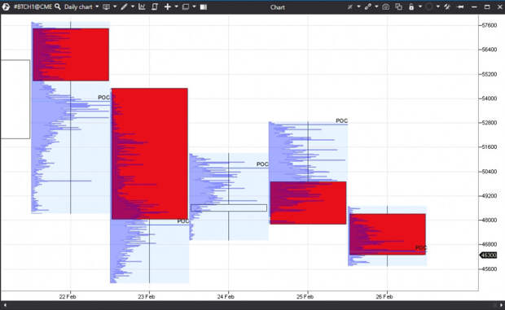This screenshot has height=310, width=505.
Task: Expand the window layout dropdown arrow
Action: pyautogui.click(x=194, y=7)
